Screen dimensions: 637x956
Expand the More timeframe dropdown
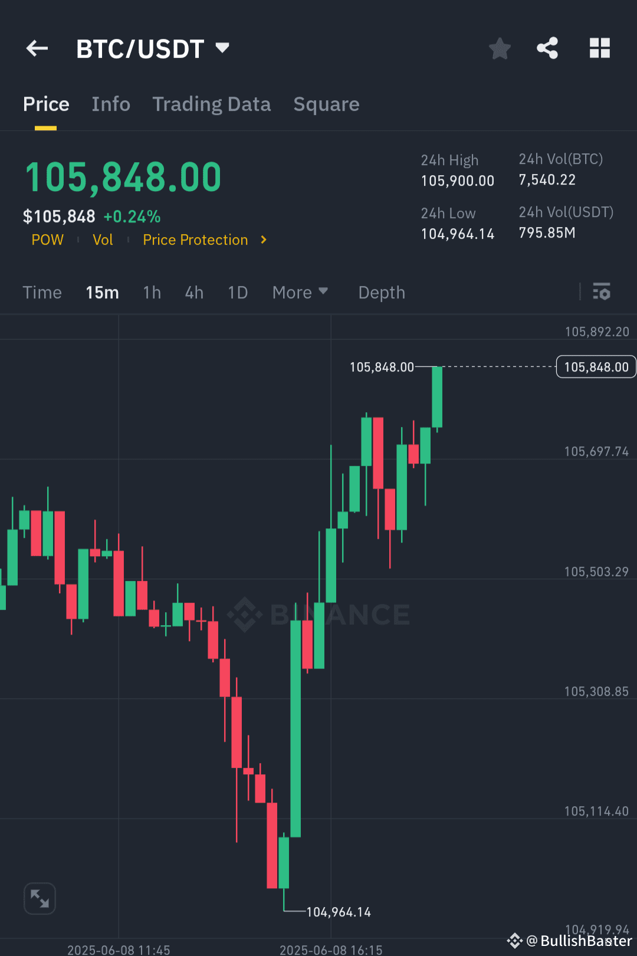pos(300,292)
